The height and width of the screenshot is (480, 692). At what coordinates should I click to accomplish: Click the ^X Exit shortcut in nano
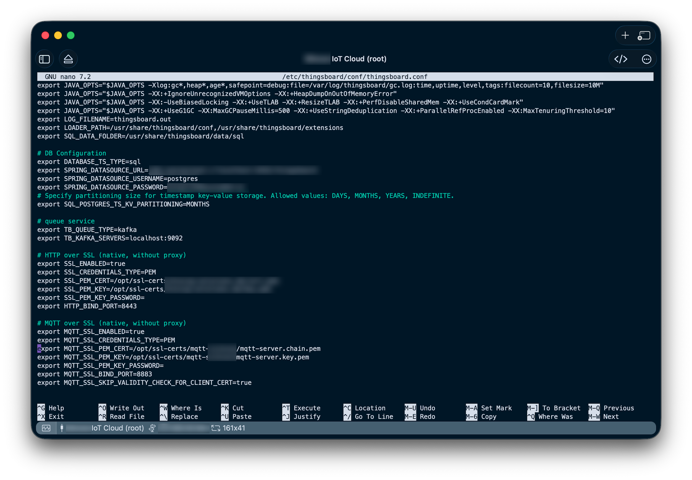coord(51,417)
